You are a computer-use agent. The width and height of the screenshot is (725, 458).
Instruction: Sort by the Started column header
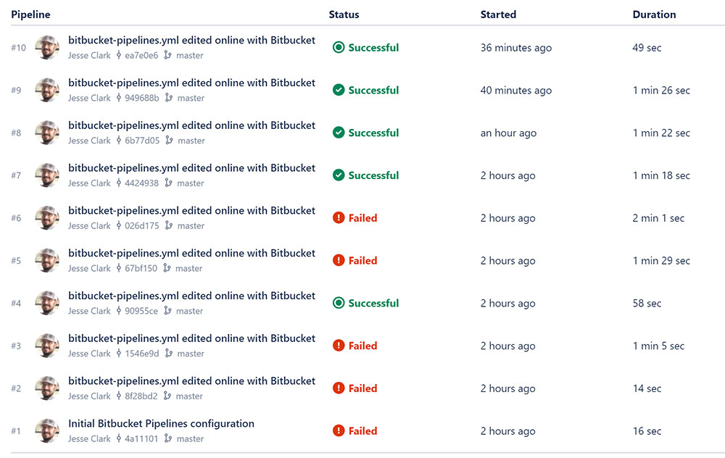tap(498, 14)
